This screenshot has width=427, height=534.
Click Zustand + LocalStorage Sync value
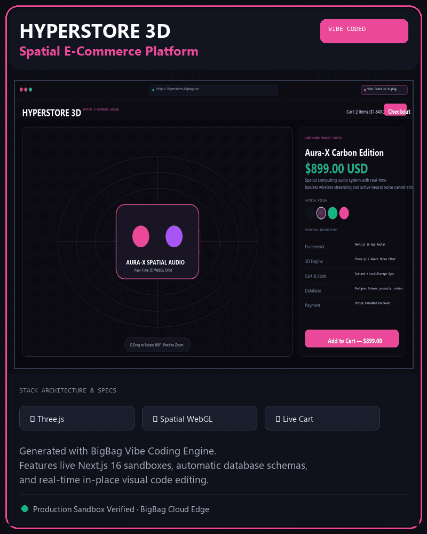point(374,274)
